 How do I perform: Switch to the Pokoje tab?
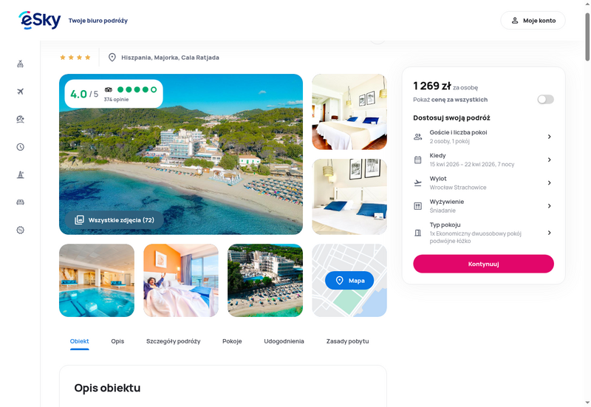pyautogui.click(x=232, y=341)
